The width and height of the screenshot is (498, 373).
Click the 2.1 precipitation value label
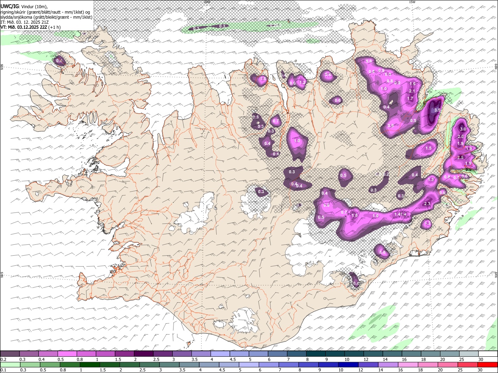pyautogui.click(x=413, y=91)
